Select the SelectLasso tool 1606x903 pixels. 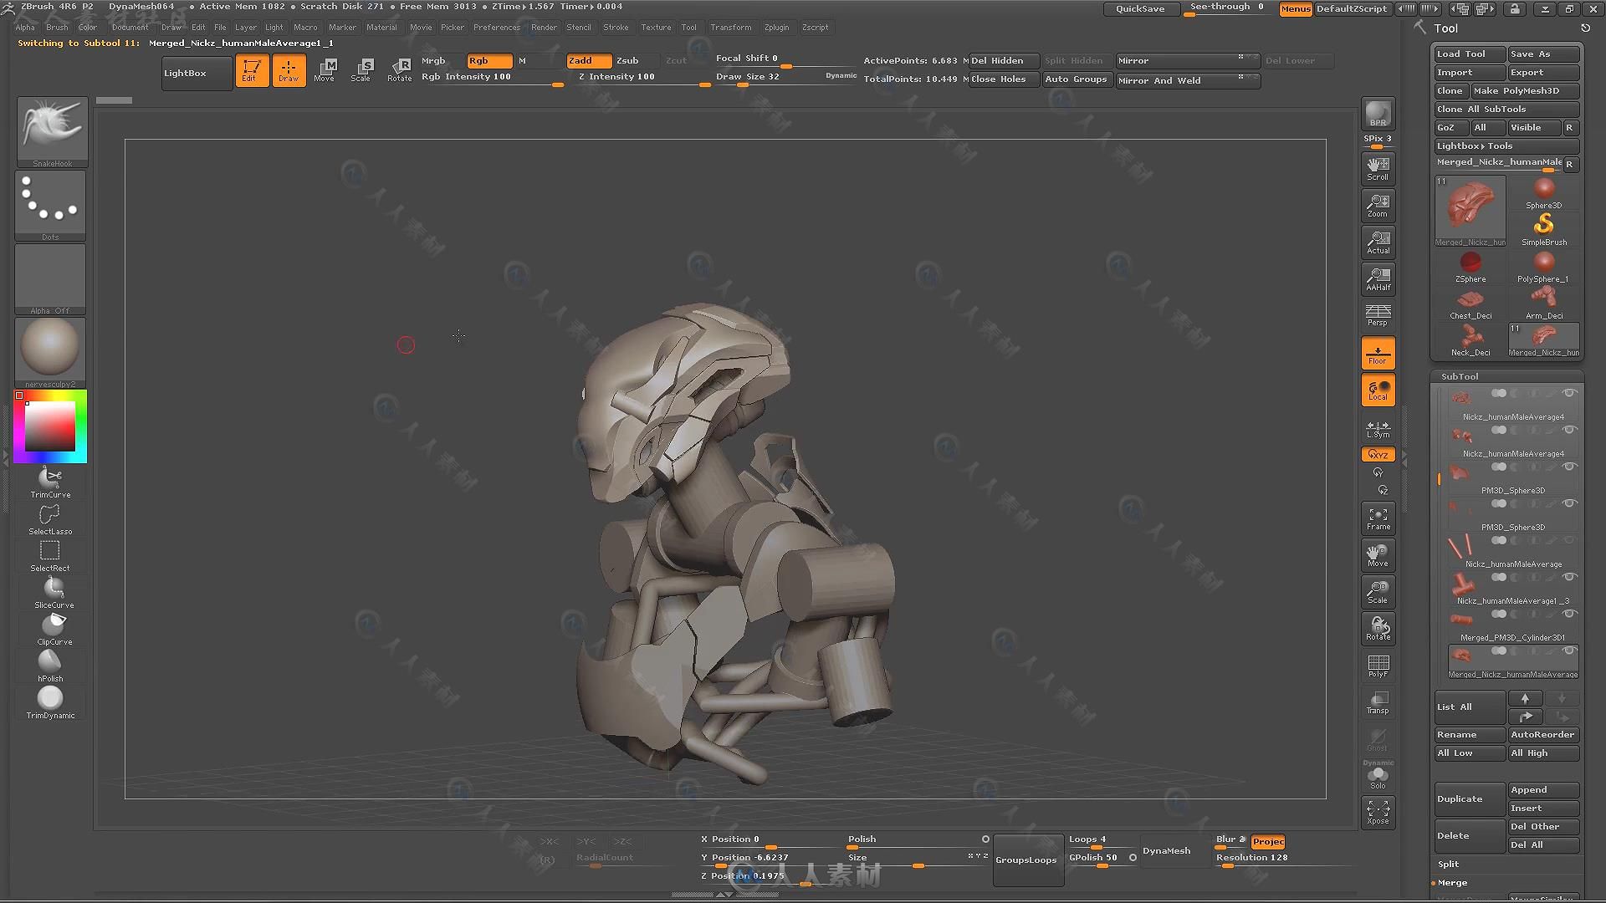pyautogui.click(x=51, y=518)
